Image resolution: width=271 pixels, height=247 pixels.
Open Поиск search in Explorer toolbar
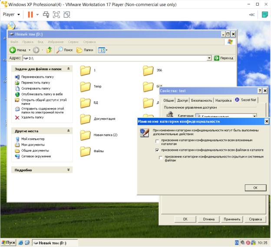pyautogui.click(x=65, y=50)
